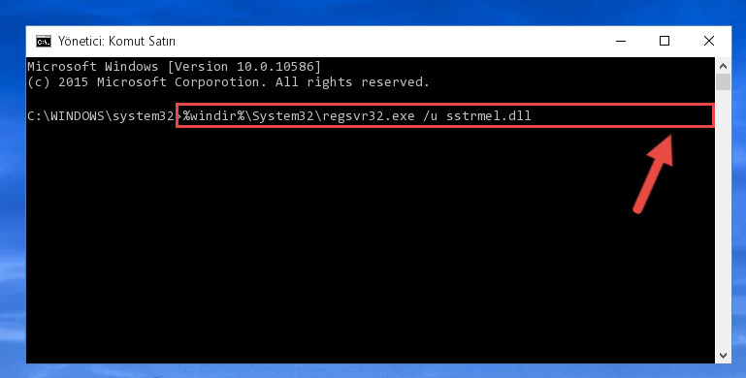Click the vertical scrollbar thumb

(723, 81)
